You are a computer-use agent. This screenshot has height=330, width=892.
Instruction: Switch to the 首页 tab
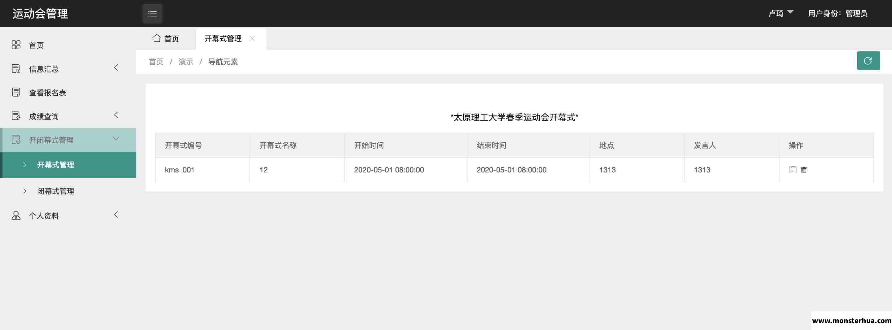pos(166,38)
